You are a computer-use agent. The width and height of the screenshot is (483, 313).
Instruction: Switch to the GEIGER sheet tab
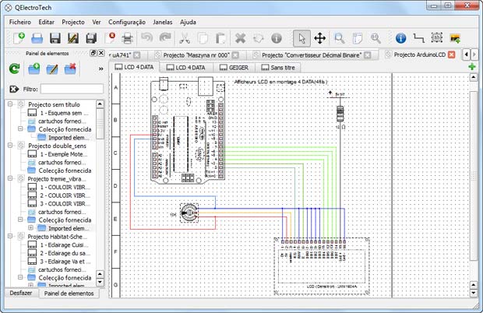click(x=234, y=68)
